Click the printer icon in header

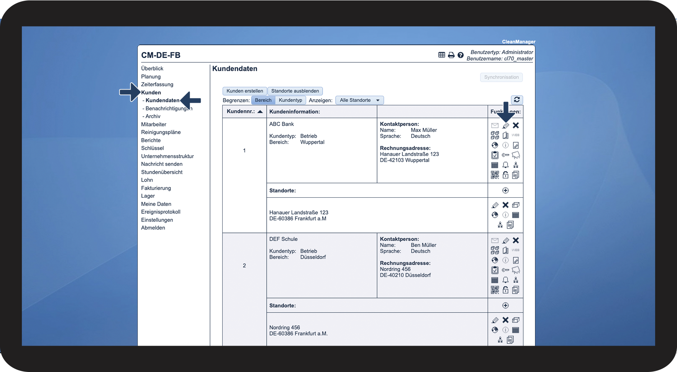[451, 55]
